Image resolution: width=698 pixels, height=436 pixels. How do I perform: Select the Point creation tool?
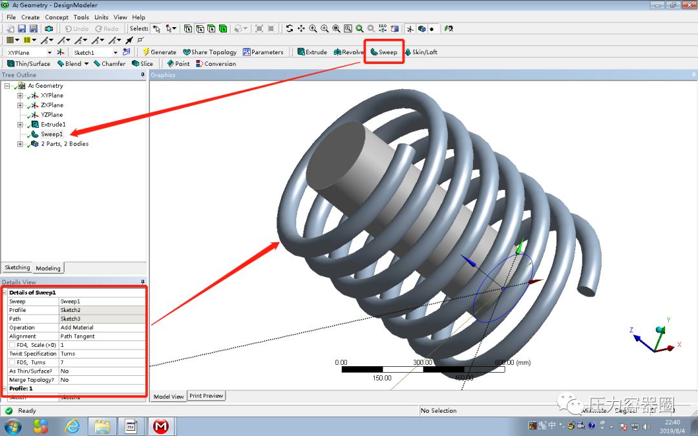click(177, 63)
